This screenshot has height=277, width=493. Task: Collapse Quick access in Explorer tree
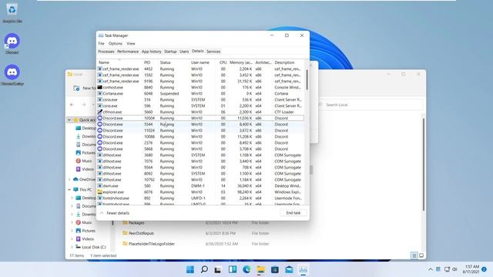tap(69, 120)
